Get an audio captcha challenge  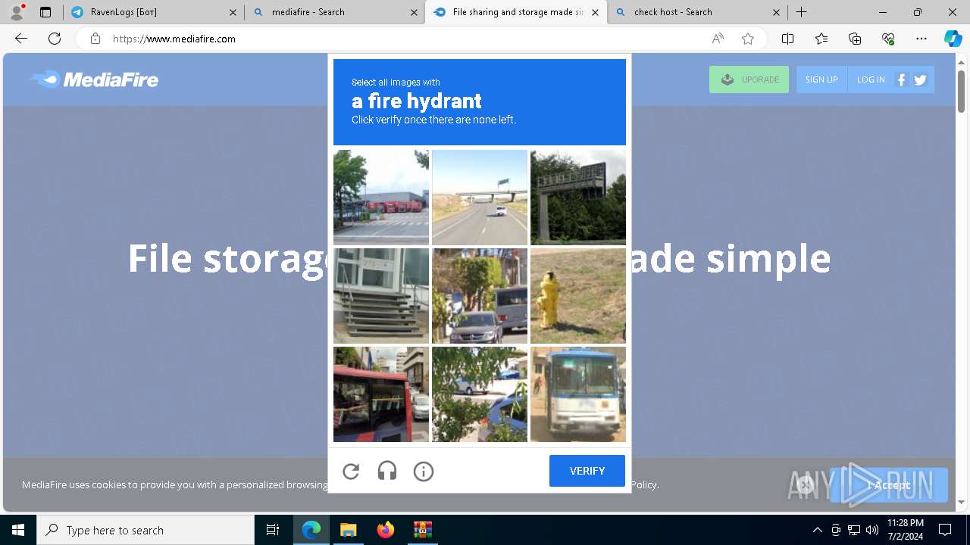coord(387,471)
